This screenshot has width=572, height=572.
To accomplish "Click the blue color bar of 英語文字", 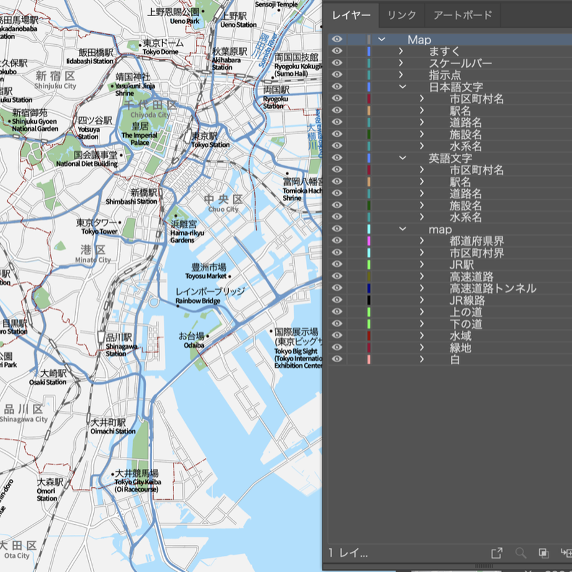I will (x=369, y=157).
